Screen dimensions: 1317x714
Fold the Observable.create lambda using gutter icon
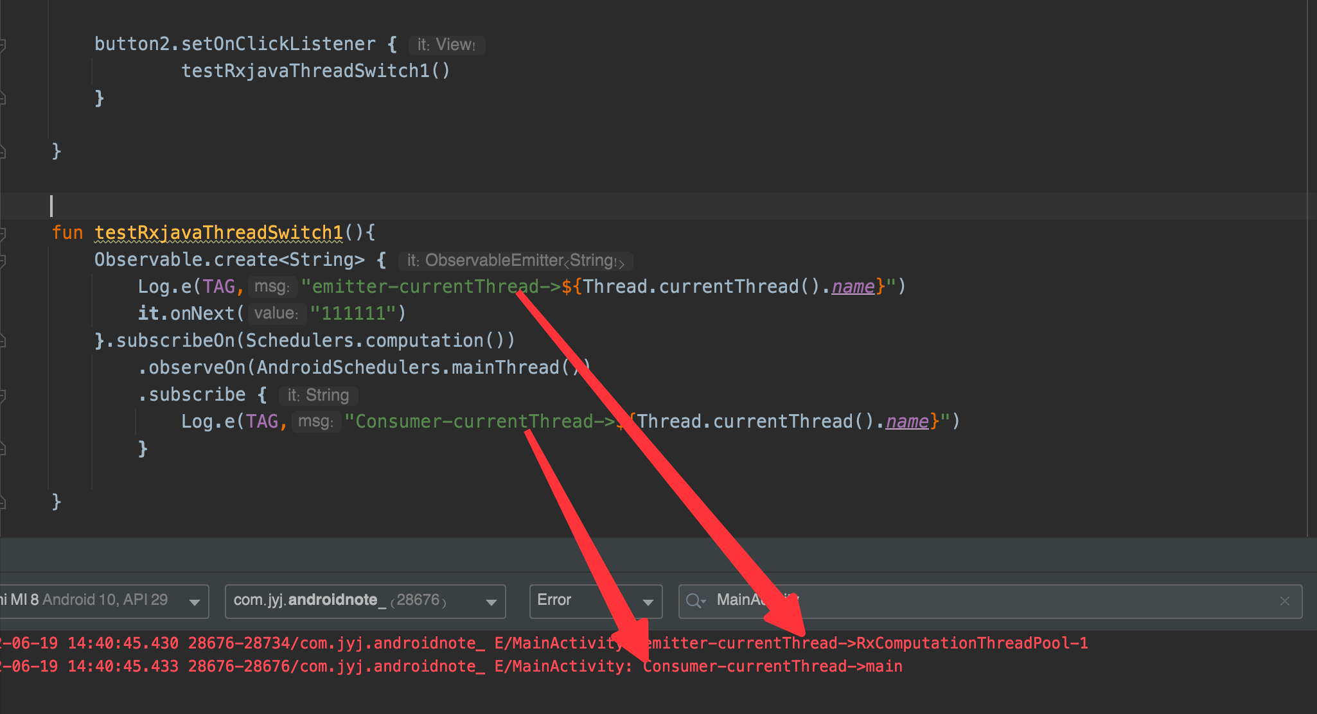[x=4, y=259]
